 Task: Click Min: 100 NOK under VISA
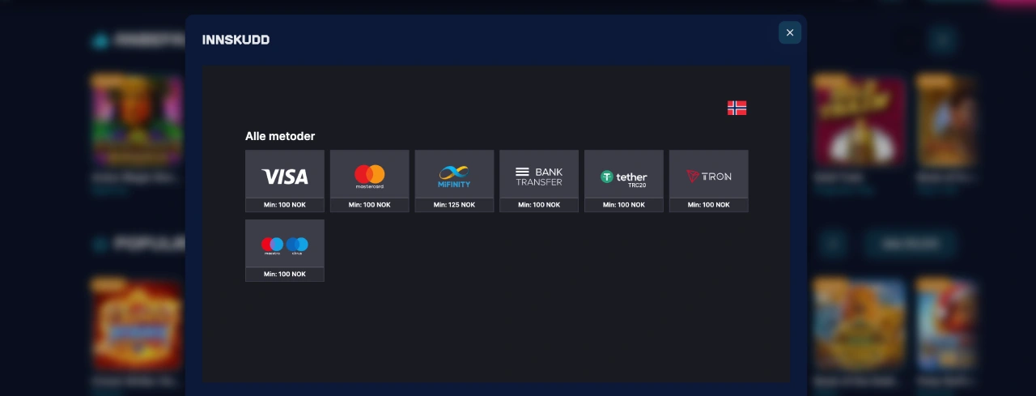point(285,205)
